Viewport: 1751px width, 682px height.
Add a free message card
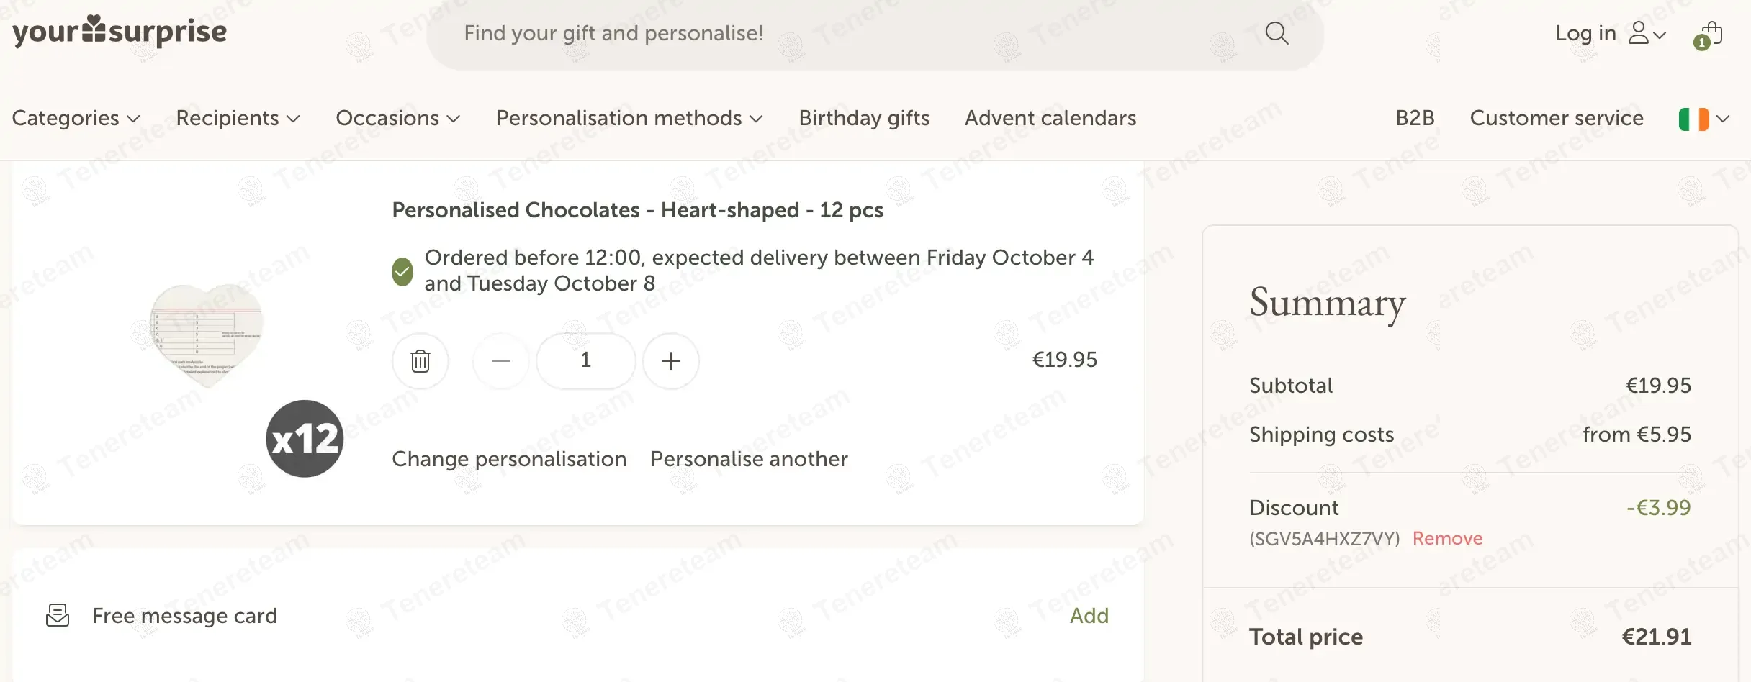[1089, 616]
